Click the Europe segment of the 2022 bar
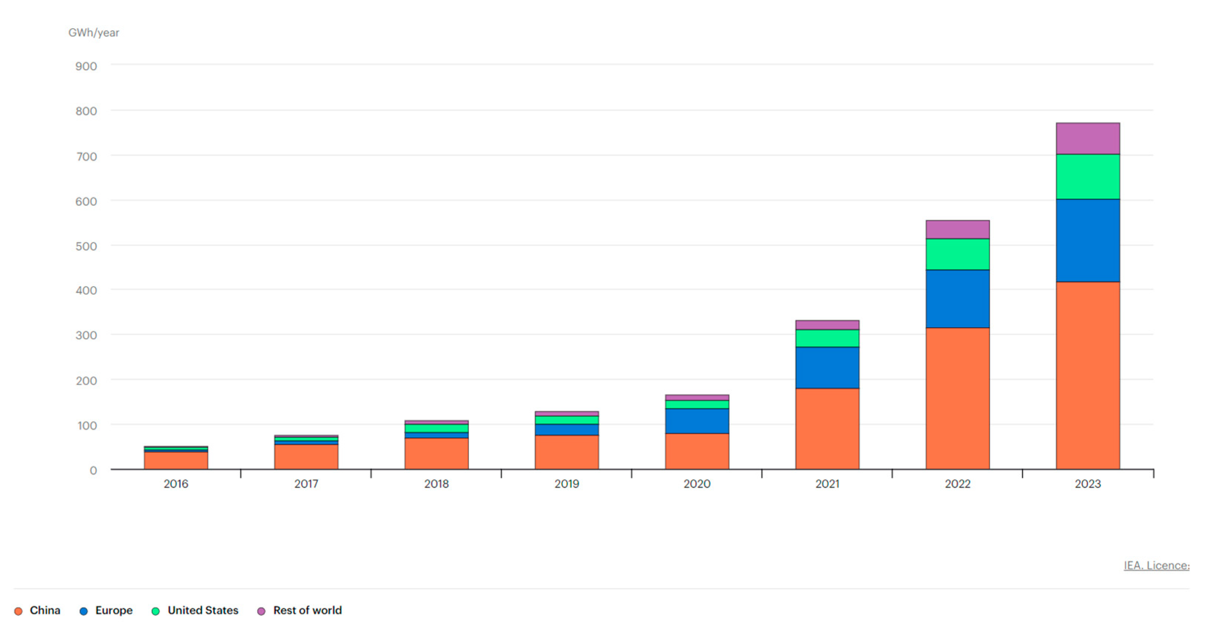 pyautogui.click(x=957, y=299)
